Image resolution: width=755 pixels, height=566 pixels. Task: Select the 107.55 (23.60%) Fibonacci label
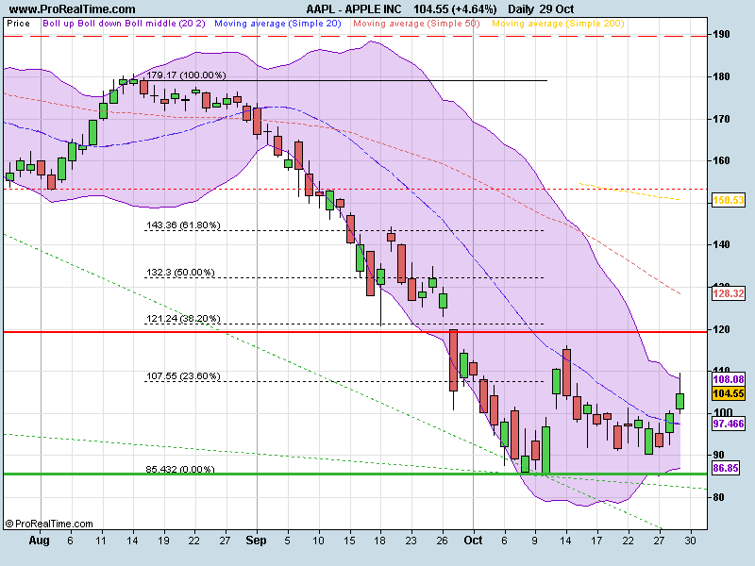pos(183,375)
